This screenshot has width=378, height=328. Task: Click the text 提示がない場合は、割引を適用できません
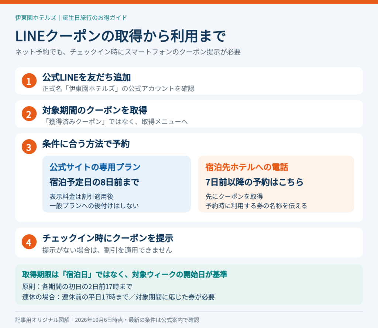[107, 250]
